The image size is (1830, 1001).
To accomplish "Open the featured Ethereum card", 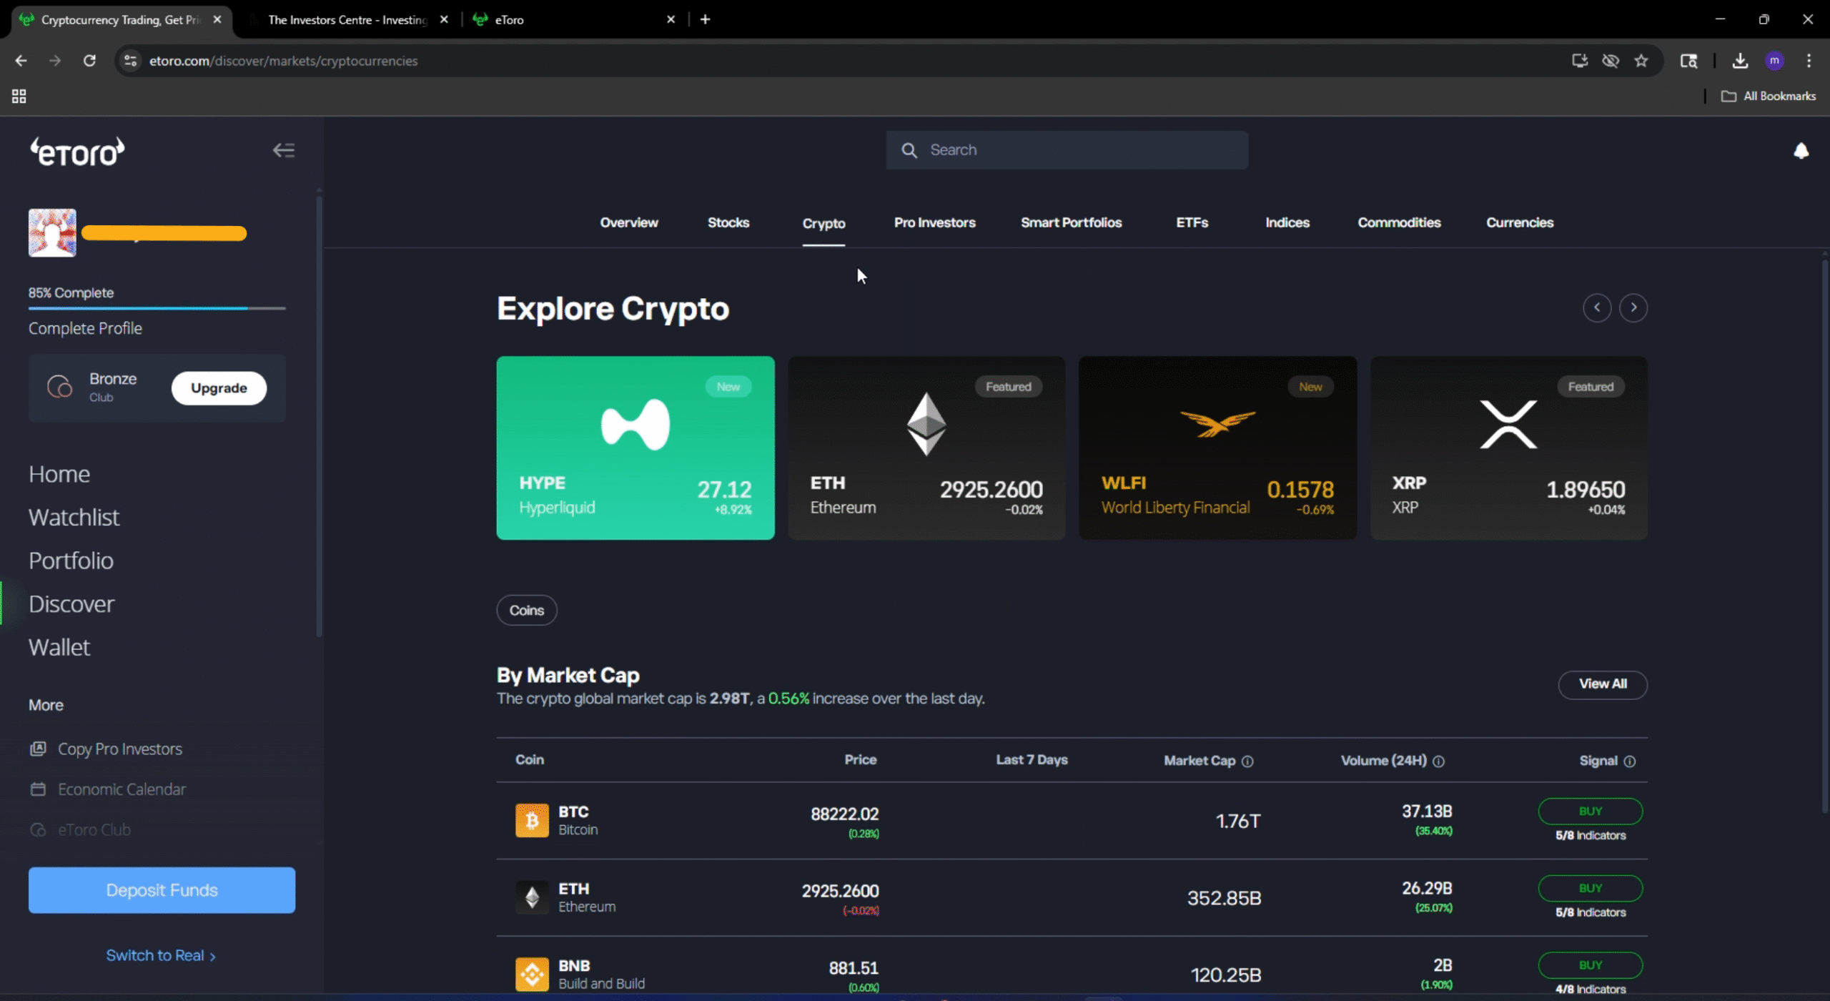I will [926, 448].
